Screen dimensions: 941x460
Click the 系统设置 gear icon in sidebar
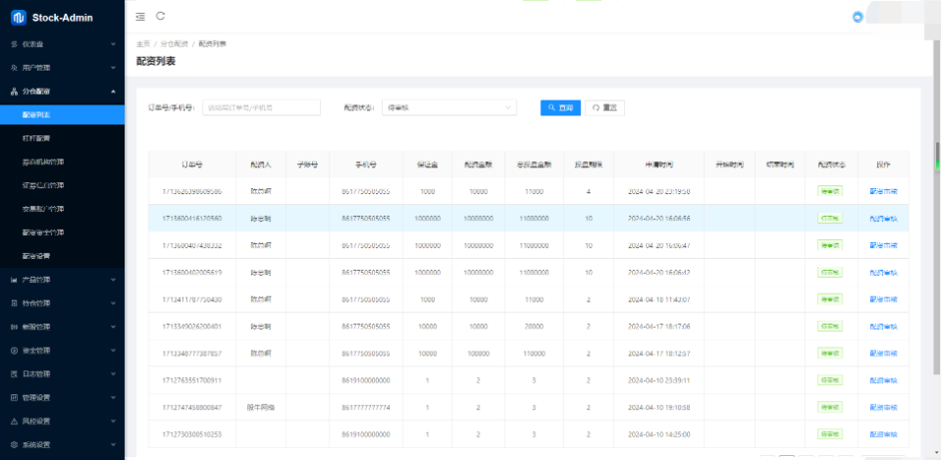14,444
